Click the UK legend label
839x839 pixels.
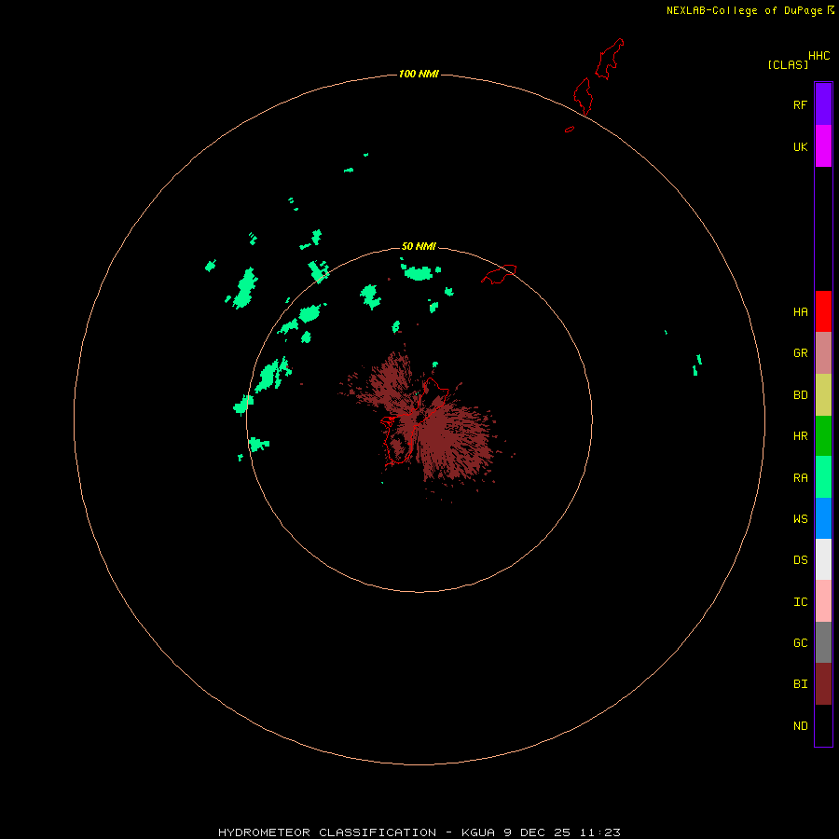coord(800,146)
